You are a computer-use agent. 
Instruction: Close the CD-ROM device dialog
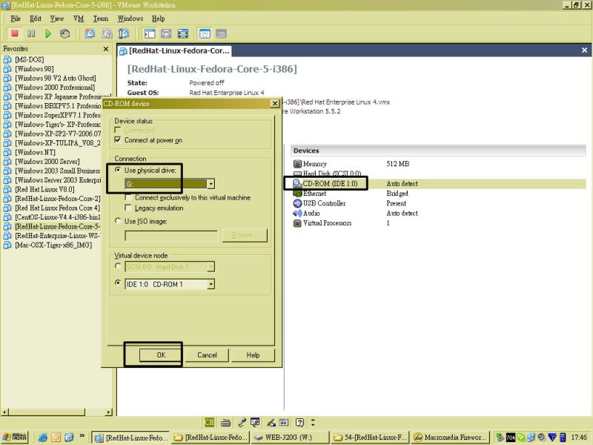tap(275, 103)
